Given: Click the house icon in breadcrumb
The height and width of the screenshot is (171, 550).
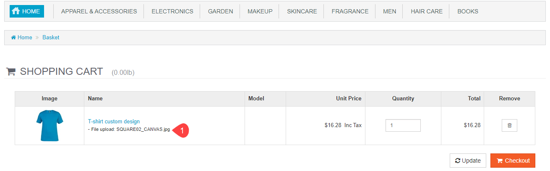Looking at the screenshot, I should click(x=13, y=38).
